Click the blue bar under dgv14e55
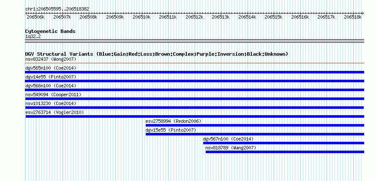The image size is (376, 181). click(194, 81)
